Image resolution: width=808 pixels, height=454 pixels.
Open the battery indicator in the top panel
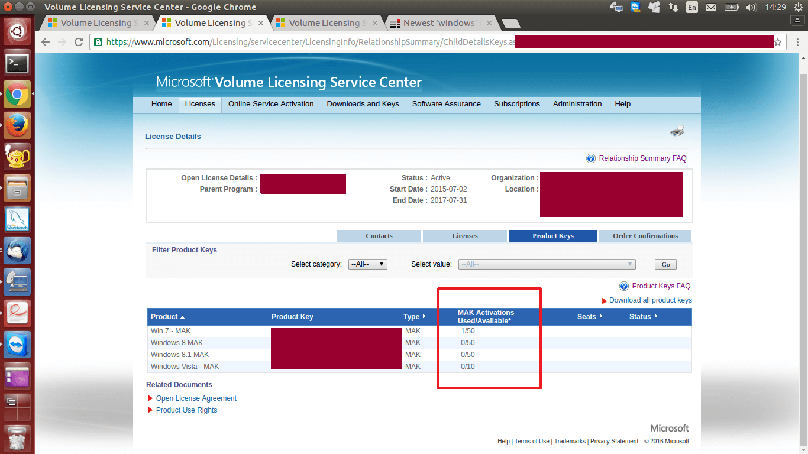click(732, 7)
